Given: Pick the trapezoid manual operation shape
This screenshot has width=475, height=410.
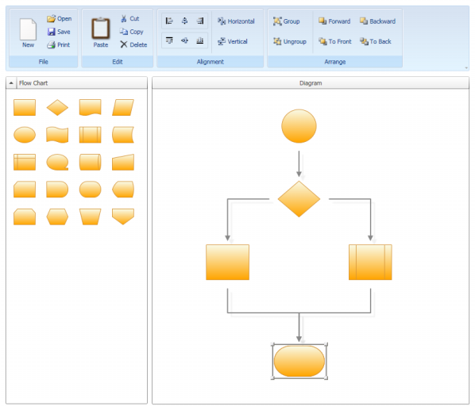Looking at the screenshot, I should (90, 216).
